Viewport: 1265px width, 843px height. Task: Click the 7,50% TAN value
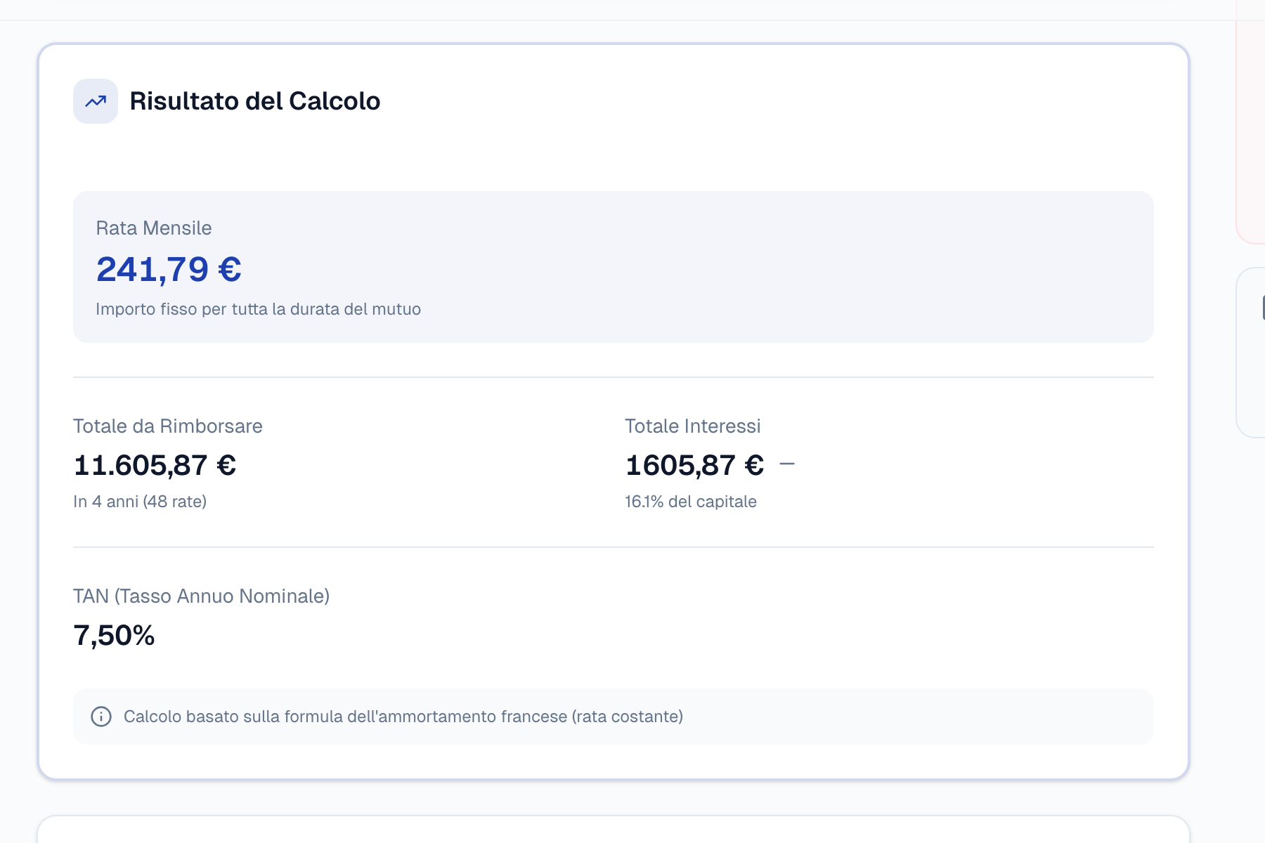point(115,636)
